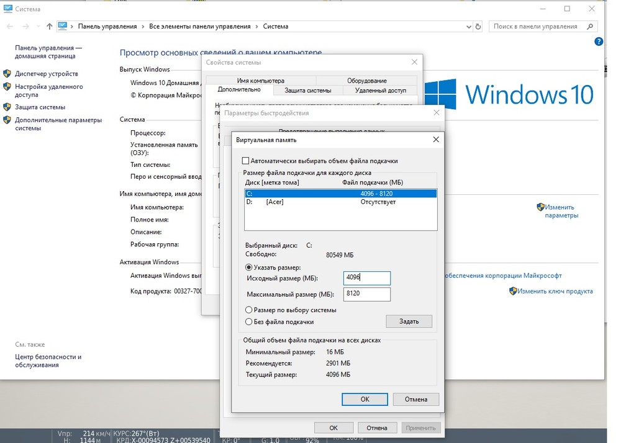Click the search magnifier icon
621x443 pixels.
(590, 27)
